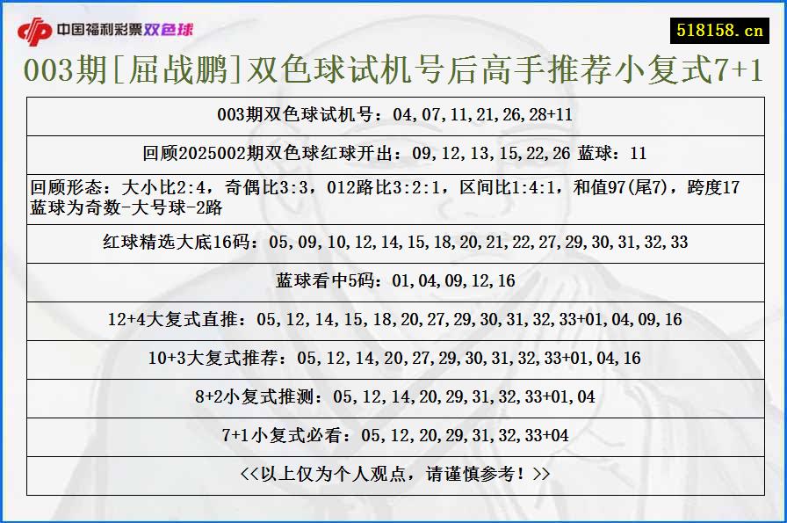Select the 8+2小复式推测 row
The image size is (787, 523).
(393, 396)
